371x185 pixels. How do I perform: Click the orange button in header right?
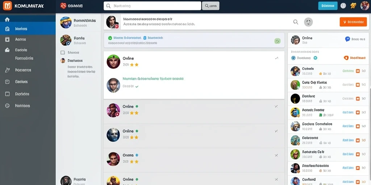coord(353,22)
